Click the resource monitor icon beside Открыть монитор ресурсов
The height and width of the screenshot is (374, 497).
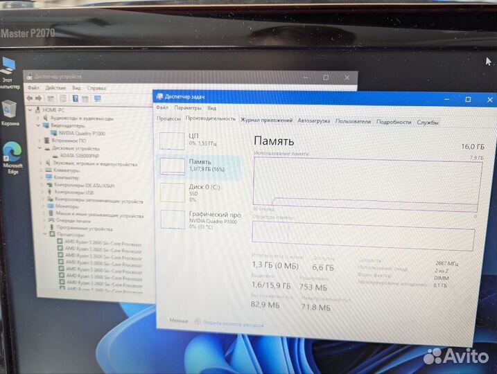tap(197, 321)
